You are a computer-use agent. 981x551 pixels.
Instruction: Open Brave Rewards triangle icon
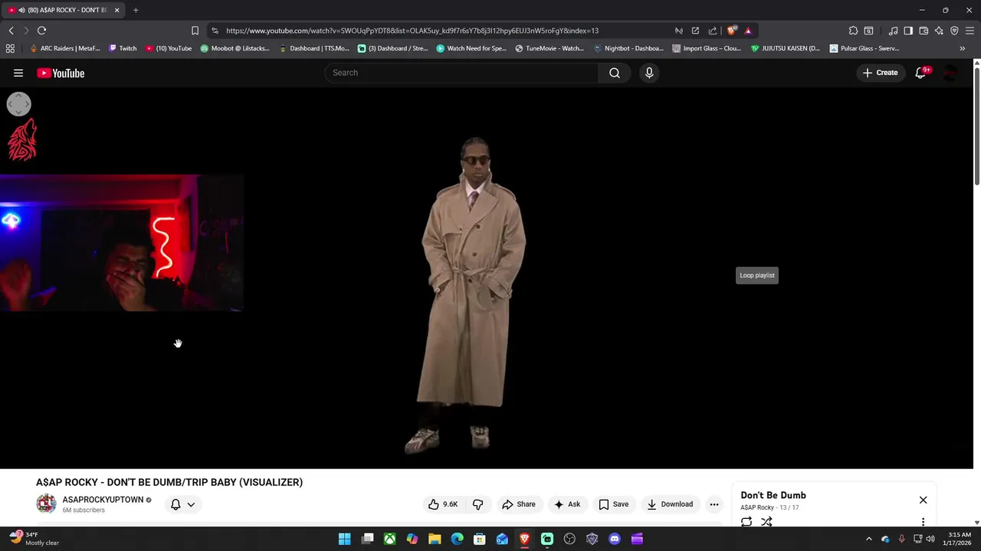coord(748,31)
